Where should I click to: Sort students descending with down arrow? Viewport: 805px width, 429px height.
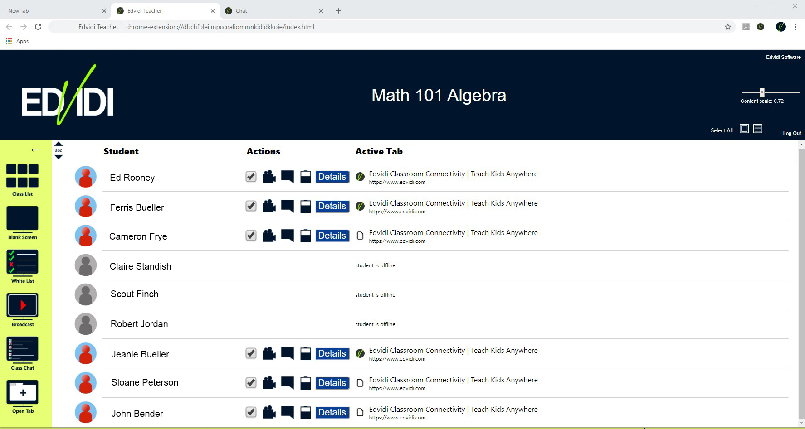click(59, 157)
